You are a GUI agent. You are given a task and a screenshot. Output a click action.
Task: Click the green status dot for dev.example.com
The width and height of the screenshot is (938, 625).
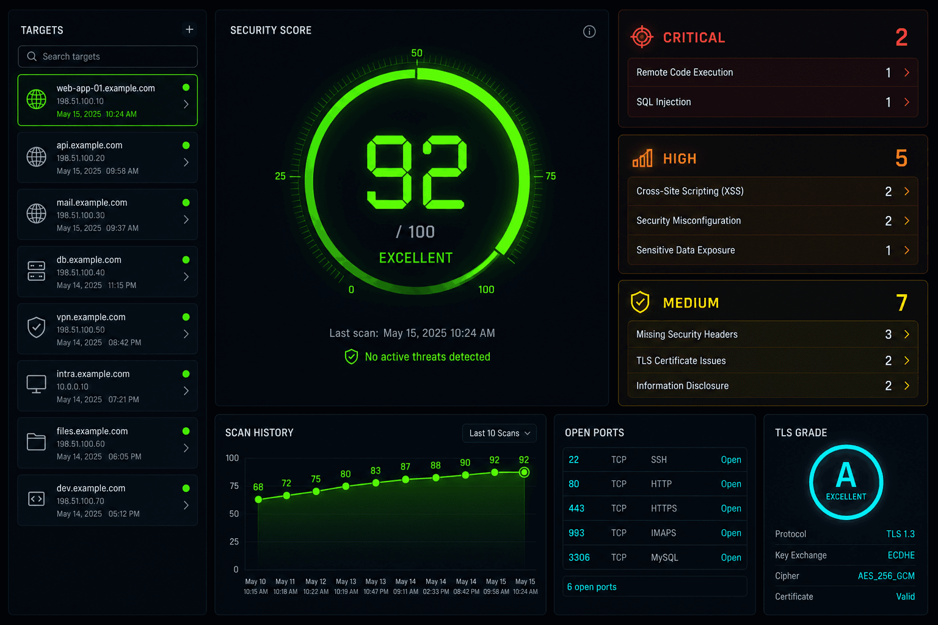point(186,488)
